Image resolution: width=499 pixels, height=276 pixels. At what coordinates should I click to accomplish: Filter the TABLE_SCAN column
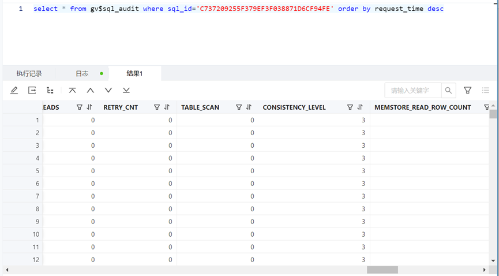point(239,107)
